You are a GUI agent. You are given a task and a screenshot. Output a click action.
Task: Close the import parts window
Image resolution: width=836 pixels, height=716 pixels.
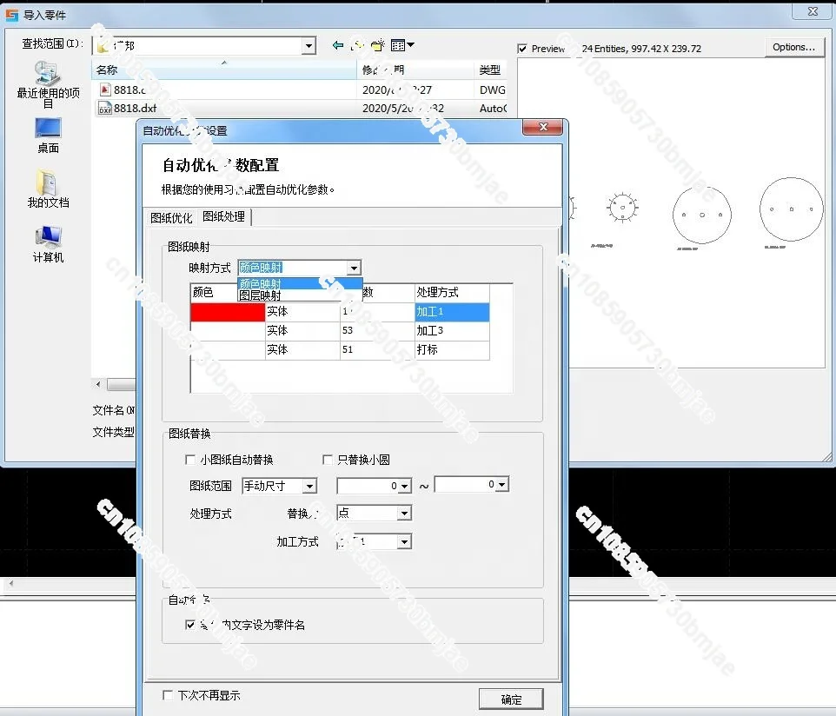point(812,11)
